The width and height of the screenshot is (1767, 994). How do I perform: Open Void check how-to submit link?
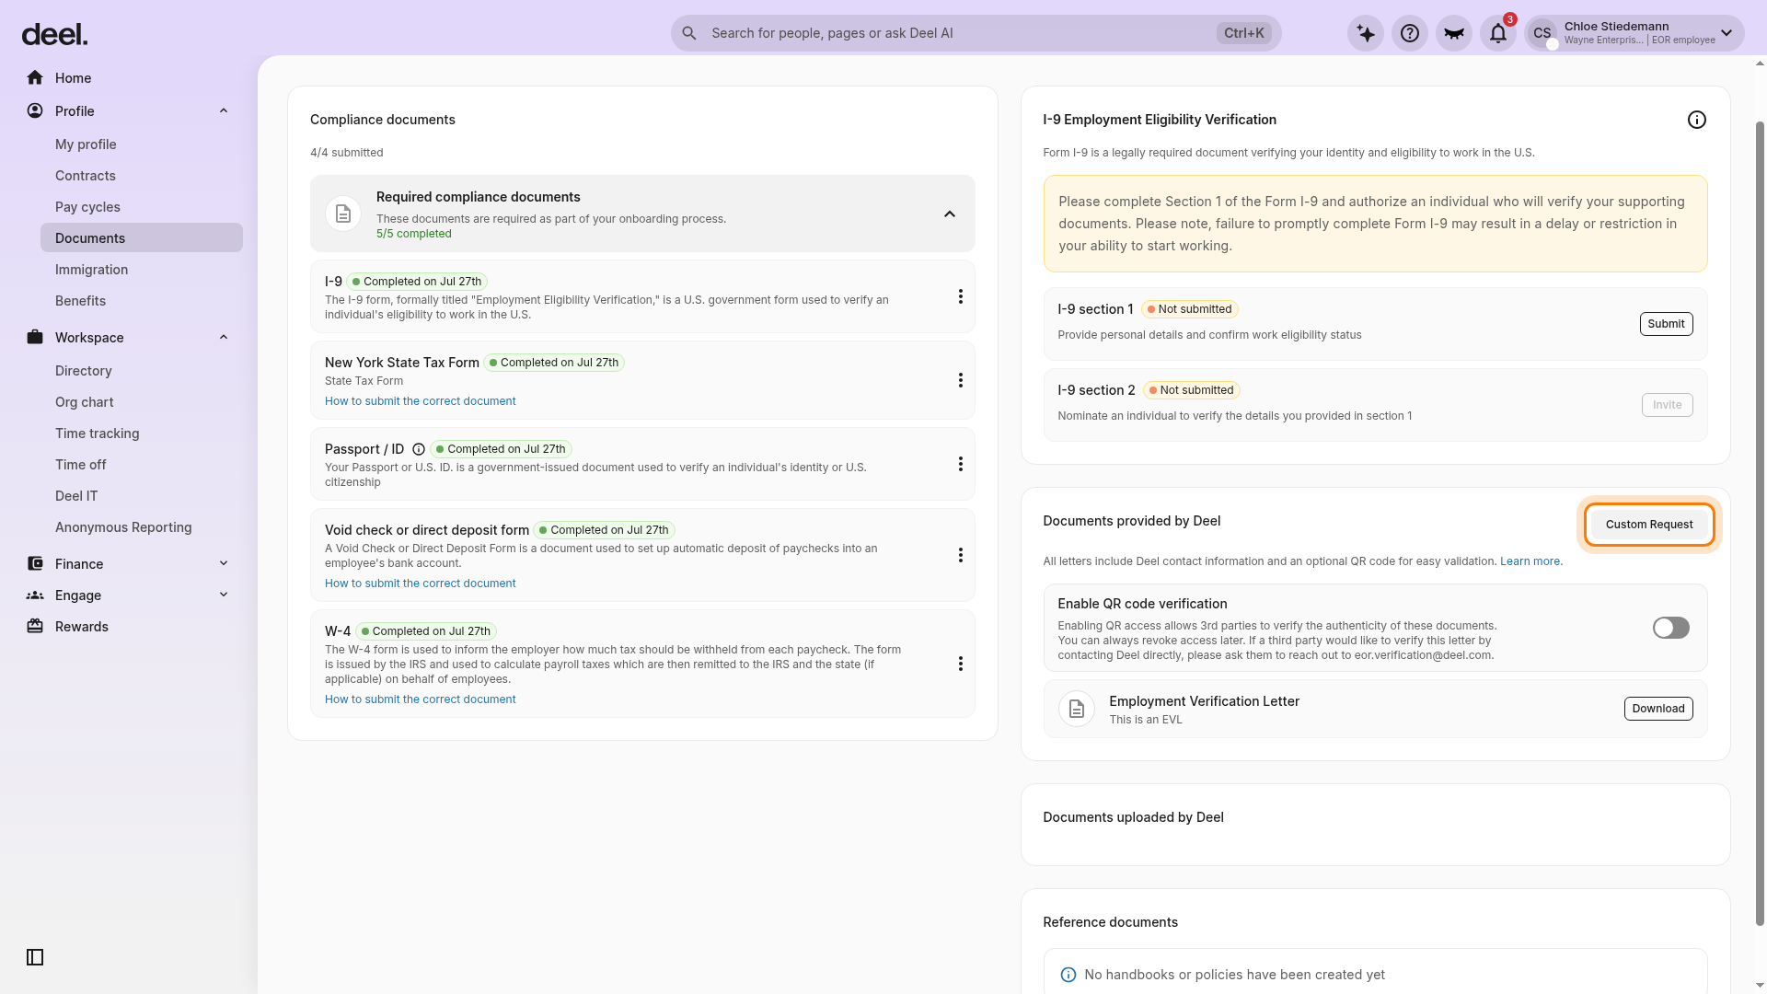tap(420, 584)
